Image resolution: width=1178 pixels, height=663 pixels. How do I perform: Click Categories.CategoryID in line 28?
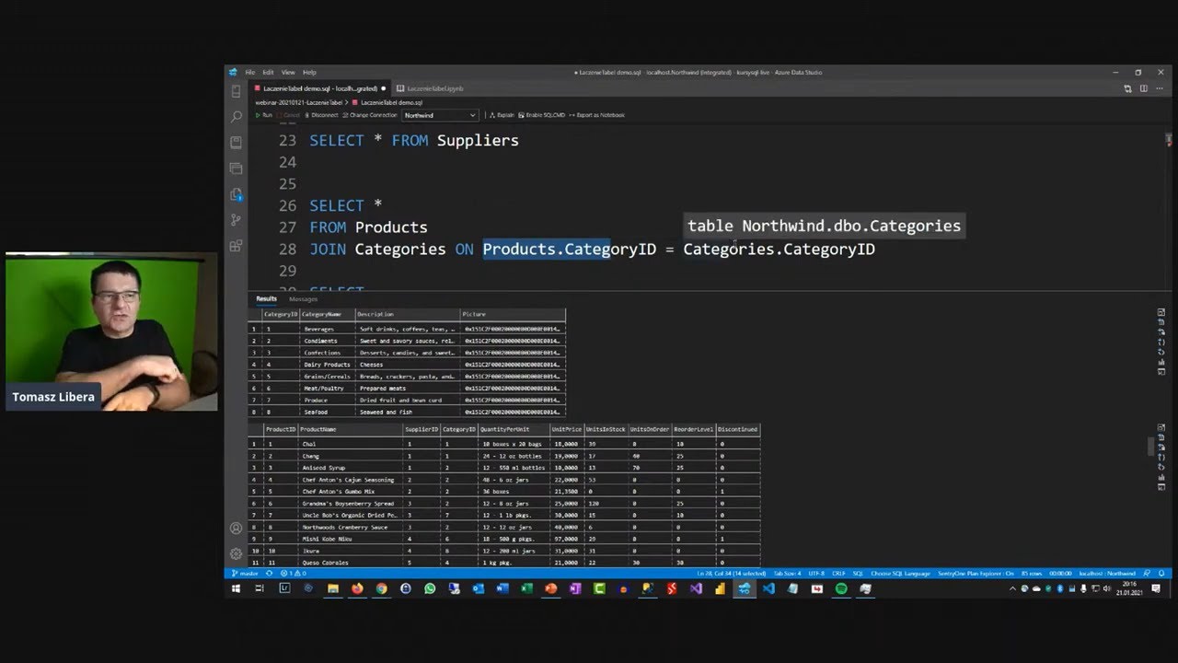click(x=779, y=250)
